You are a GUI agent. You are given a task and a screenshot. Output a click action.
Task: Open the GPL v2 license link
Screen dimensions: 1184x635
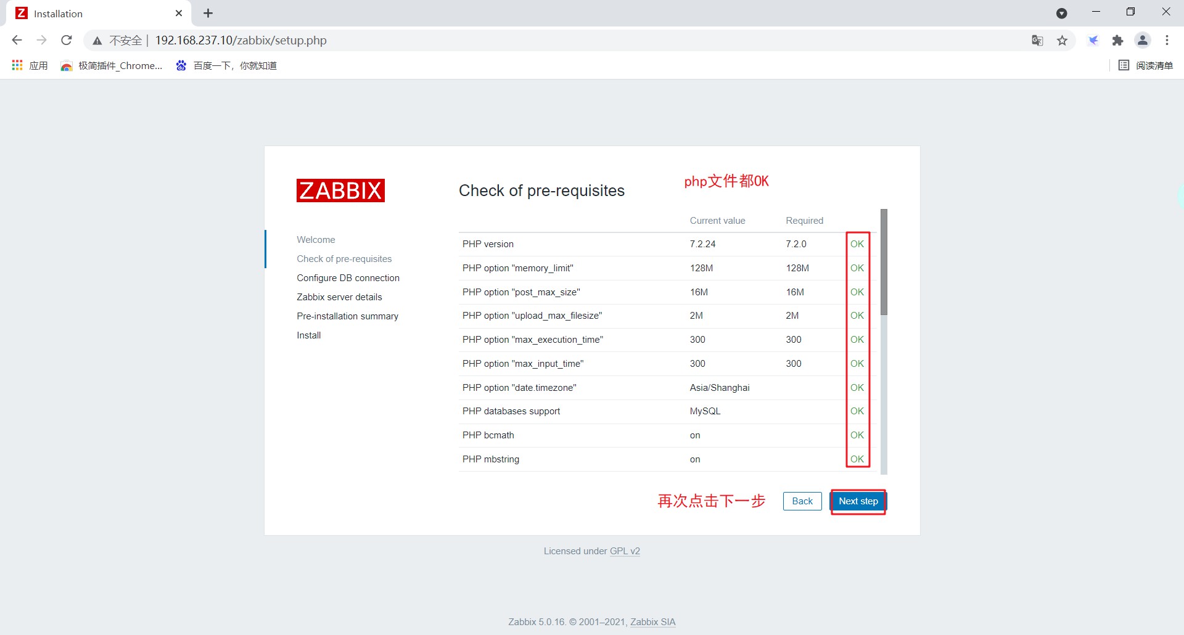coord(625,551)
